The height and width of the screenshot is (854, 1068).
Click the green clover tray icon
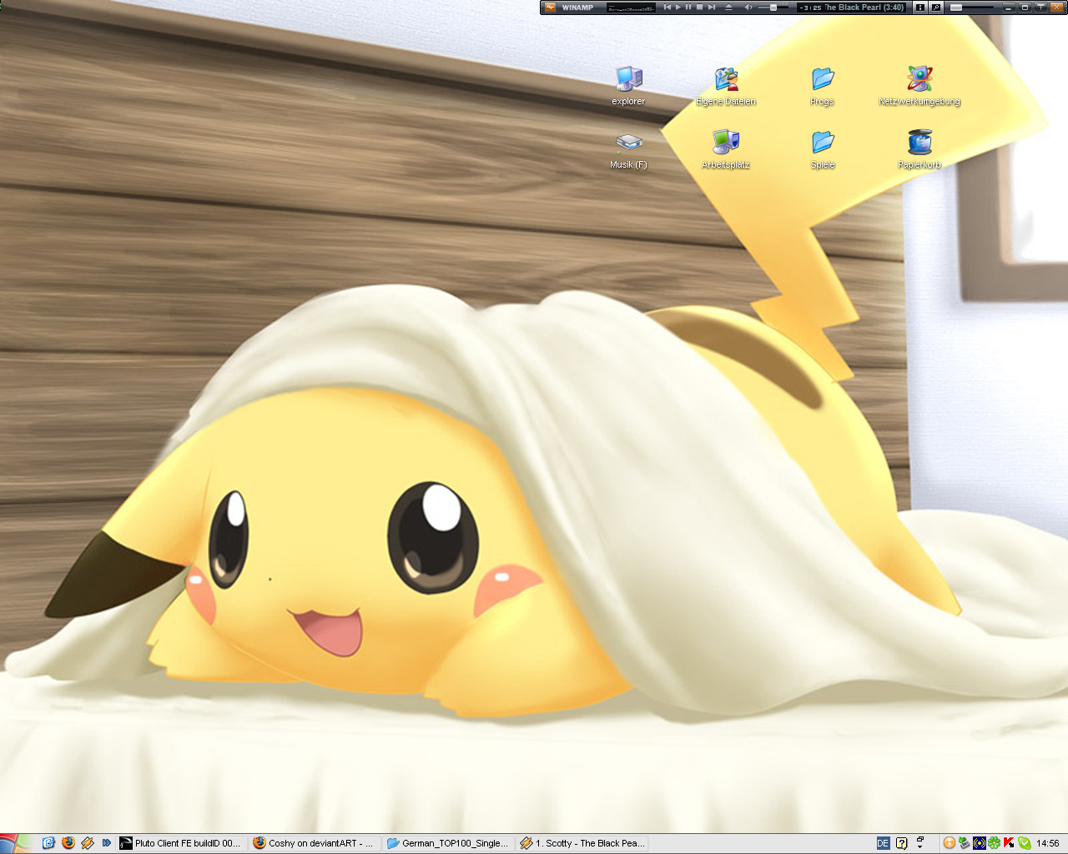pos(995,843)
